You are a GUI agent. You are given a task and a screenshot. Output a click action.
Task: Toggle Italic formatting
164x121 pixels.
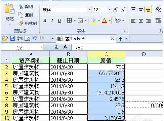[52, 21]
